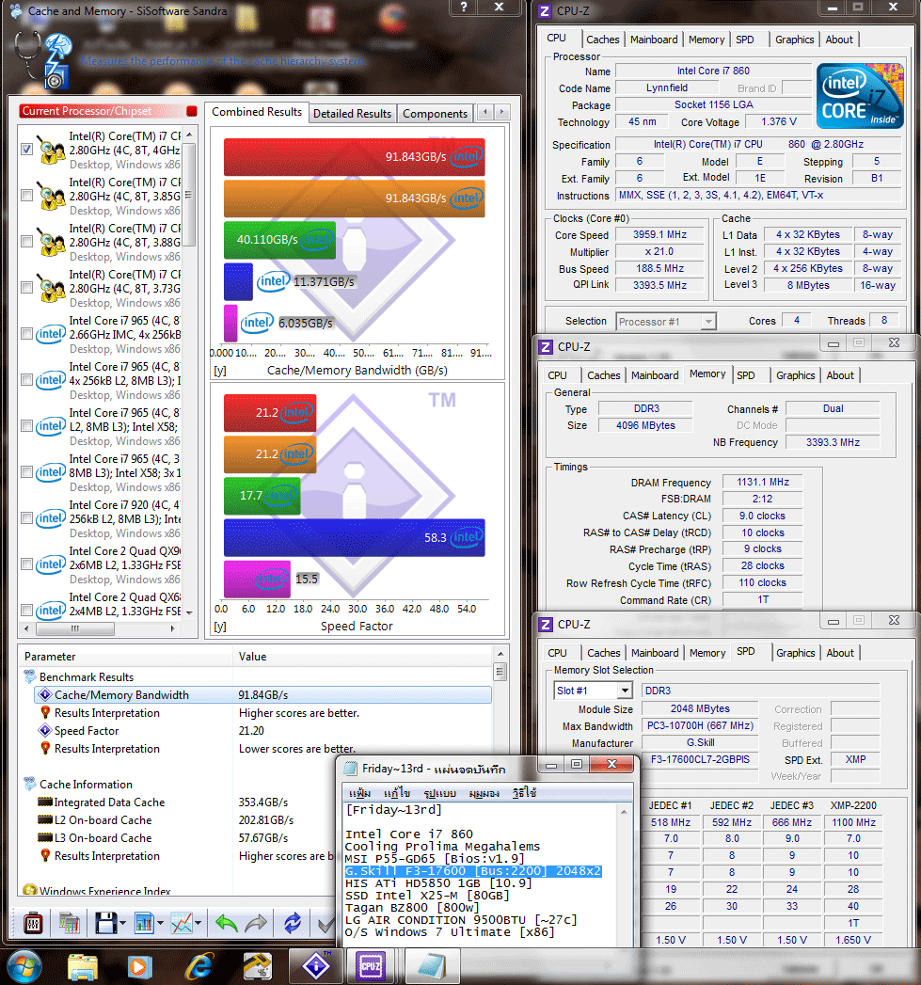Click the stethoscope icon in the Sandra window header
The image size is (921, 985).
(x=27, y=54)
